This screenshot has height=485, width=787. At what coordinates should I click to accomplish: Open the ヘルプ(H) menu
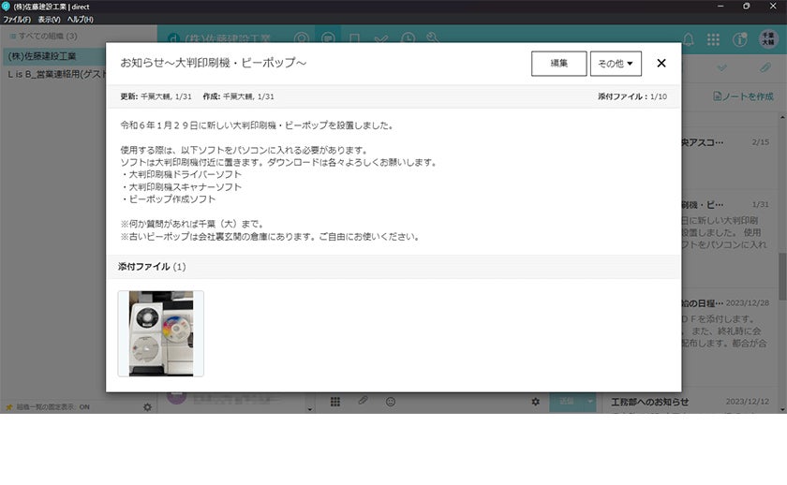[x=80, y=20]
